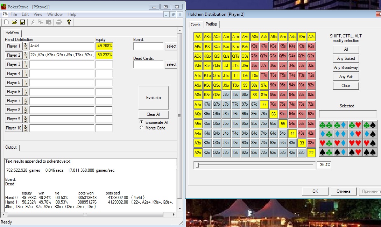Click the Open folder toolbar icon
The width and height of the screenshot is (381, 227).
[x=14, y=22]
